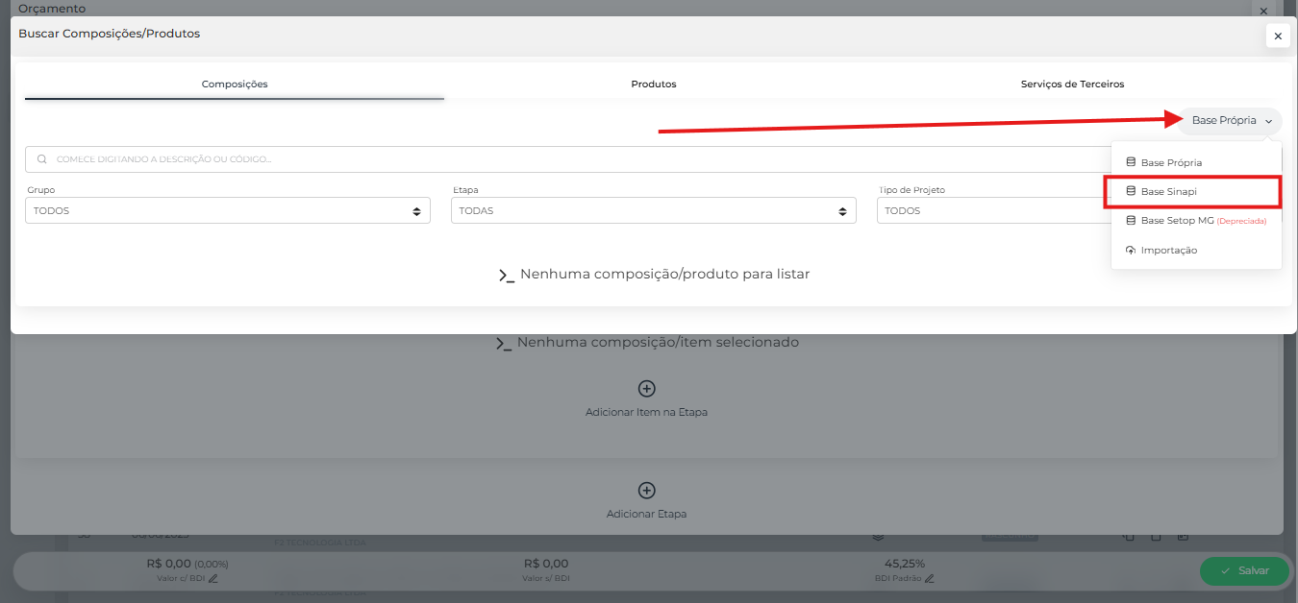Open the Serviços de Terceiros tab
Screen dimensions: 1298x603
(x=1072, y=84)
